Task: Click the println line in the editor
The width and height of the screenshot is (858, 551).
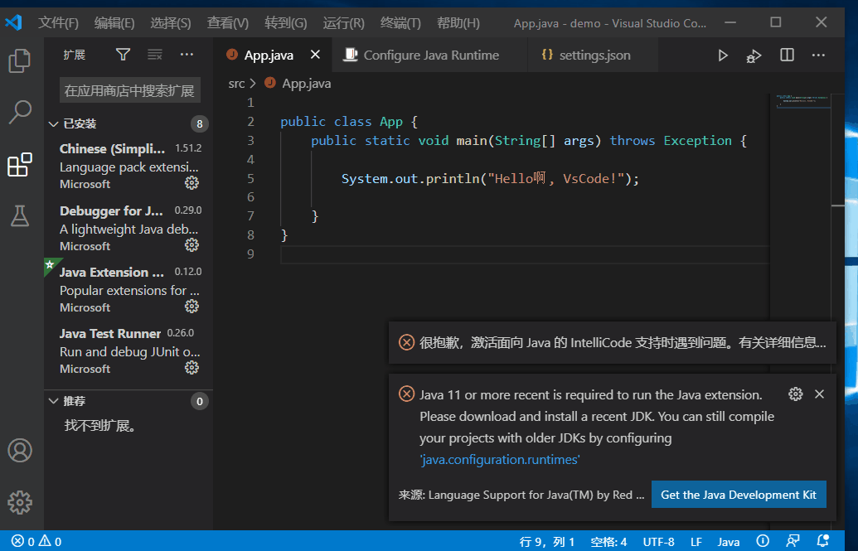Action: 490,178
